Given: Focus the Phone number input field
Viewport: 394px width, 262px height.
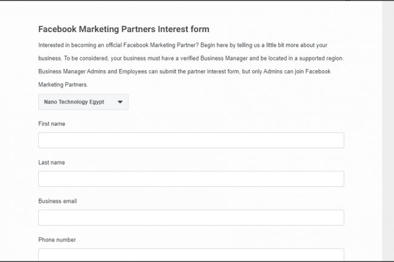Looking at the screenshot, I should point(191,255).
